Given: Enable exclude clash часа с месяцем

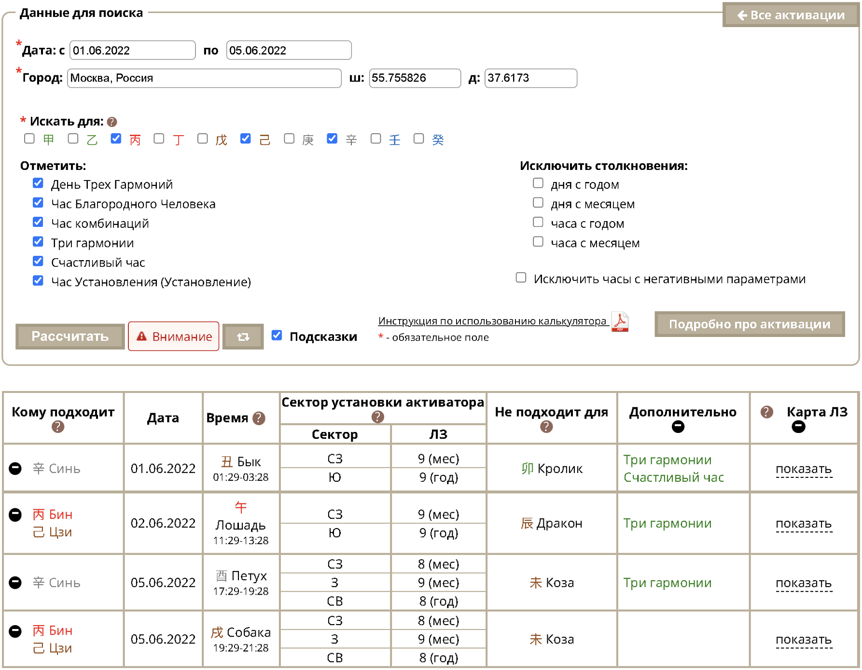Looking at the screenshot, I should click(538, 241).
